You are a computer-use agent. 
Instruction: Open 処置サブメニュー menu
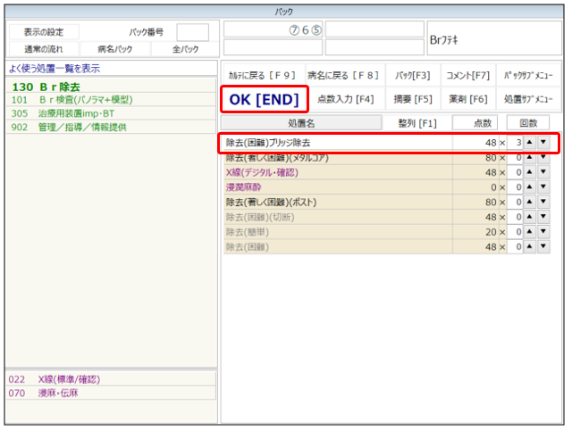pyautogui.click(x=528, y=99)
